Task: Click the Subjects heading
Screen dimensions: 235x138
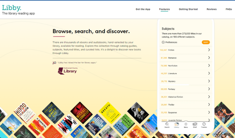Action: [168, 29]
